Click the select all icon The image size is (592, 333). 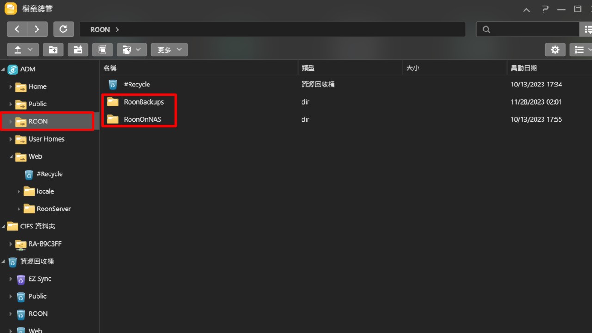[103, 49]
